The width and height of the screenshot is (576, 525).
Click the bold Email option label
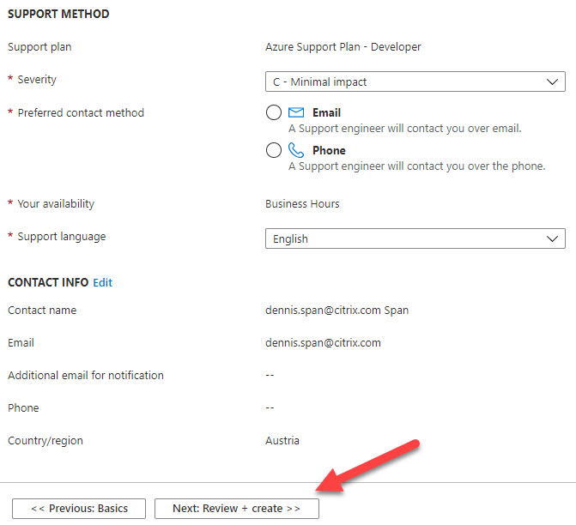[326, 112]
